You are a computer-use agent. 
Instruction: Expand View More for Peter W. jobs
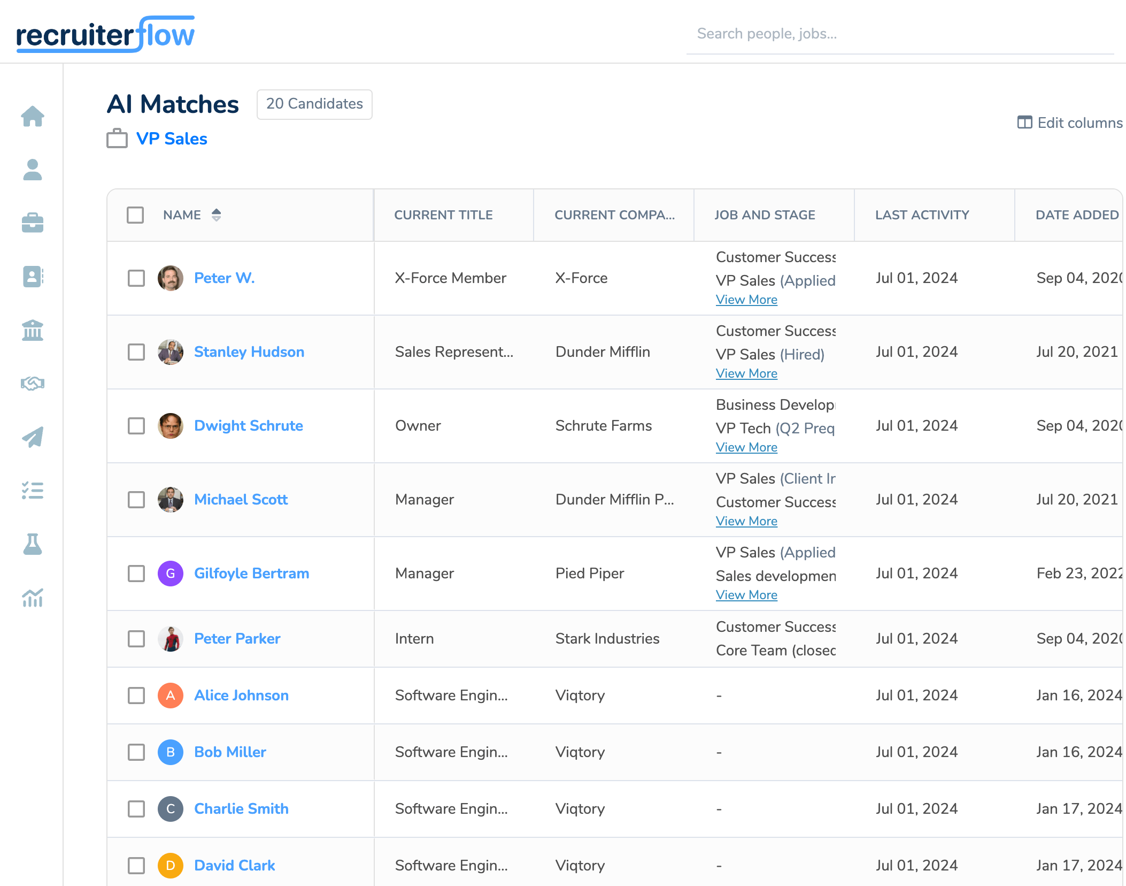coord(746,300)
